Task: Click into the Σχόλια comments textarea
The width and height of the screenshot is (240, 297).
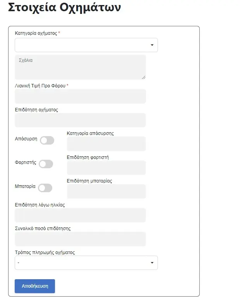Action: pos(80,67)
